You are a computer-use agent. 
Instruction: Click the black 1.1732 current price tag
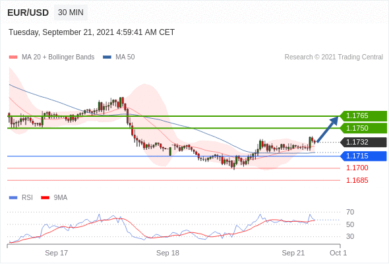pos(363,142)
